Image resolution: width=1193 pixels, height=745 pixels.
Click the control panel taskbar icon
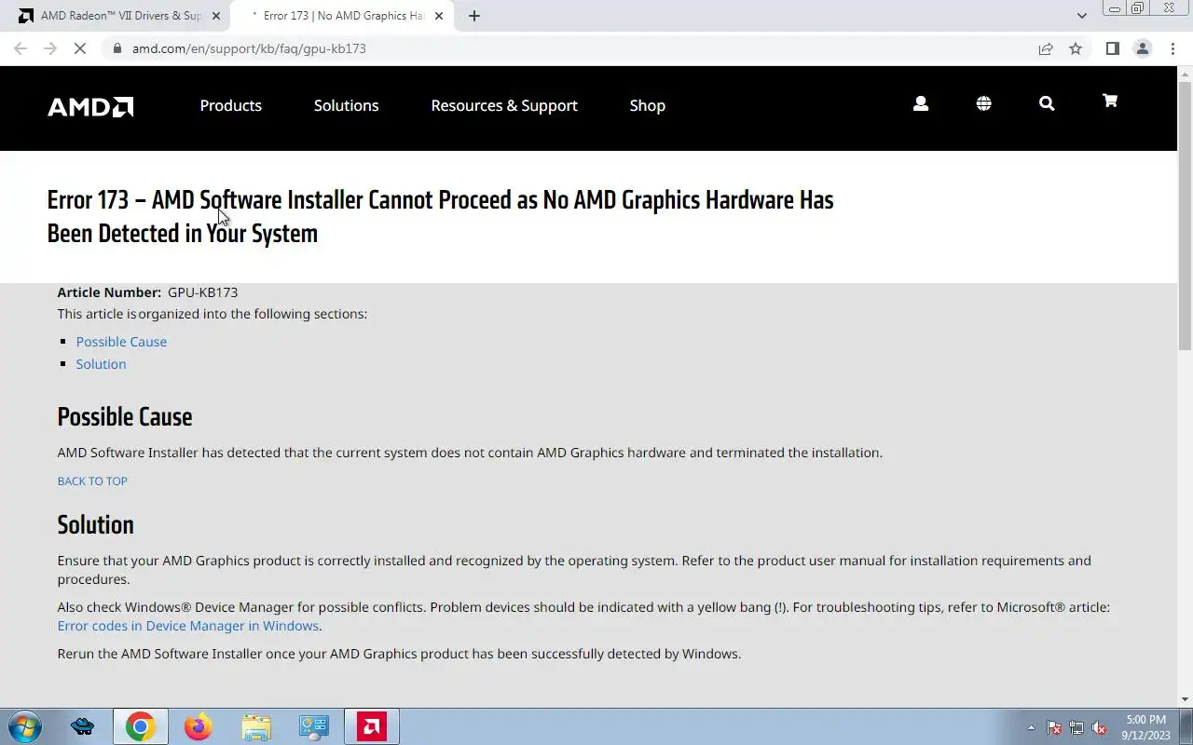[x=313, y=726]
